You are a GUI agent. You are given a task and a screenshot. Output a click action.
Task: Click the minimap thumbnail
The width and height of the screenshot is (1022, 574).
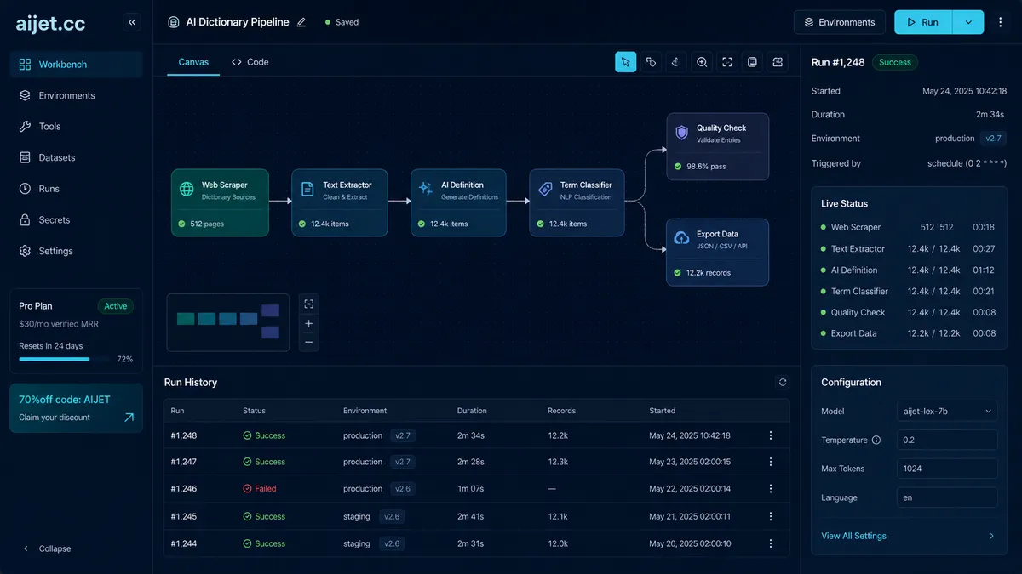pyautogui.click(x=228, y=321)
